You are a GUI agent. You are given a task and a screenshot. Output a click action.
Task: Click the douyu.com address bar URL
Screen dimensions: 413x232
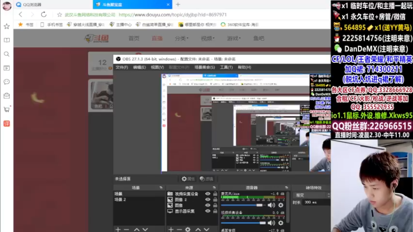(172, 15)
